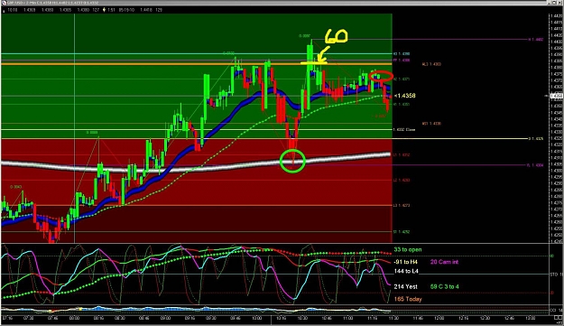Click the green 'C 3 to 4' label
This screenshot has width=564, height=326.
(x=445, y=287)
